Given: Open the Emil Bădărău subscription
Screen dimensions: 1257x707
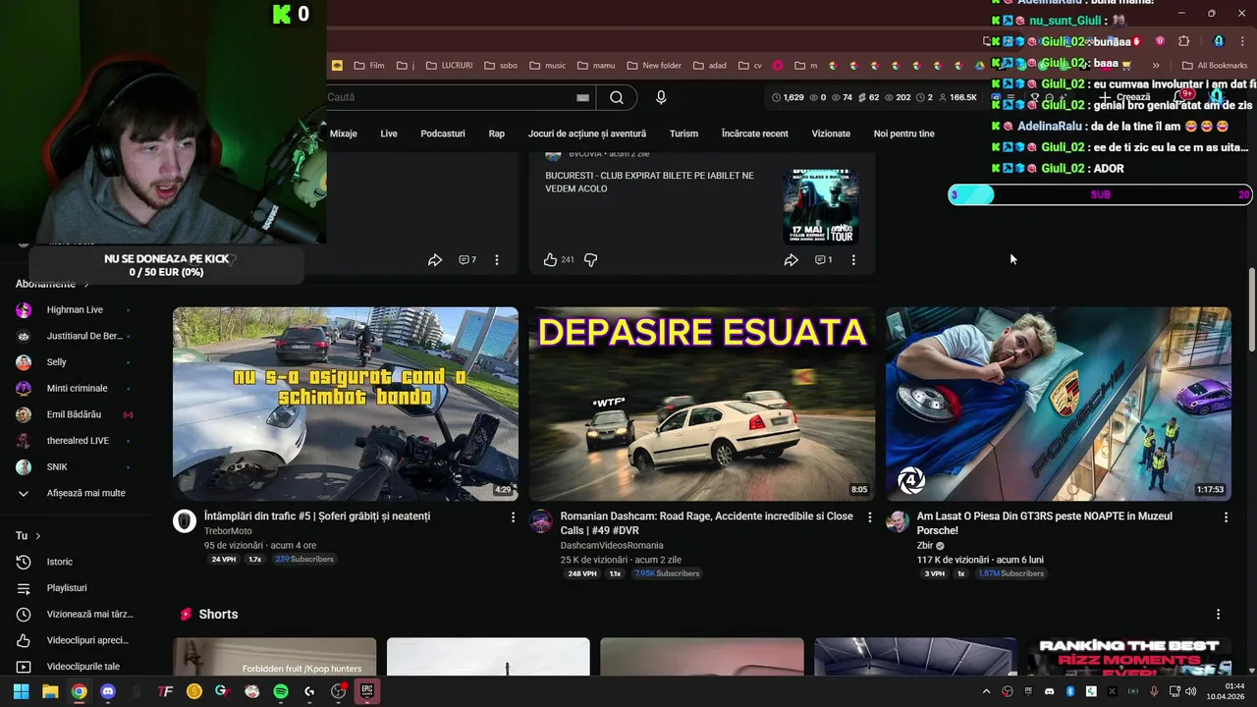Looking at the screenshot, I should pos(75,414).
